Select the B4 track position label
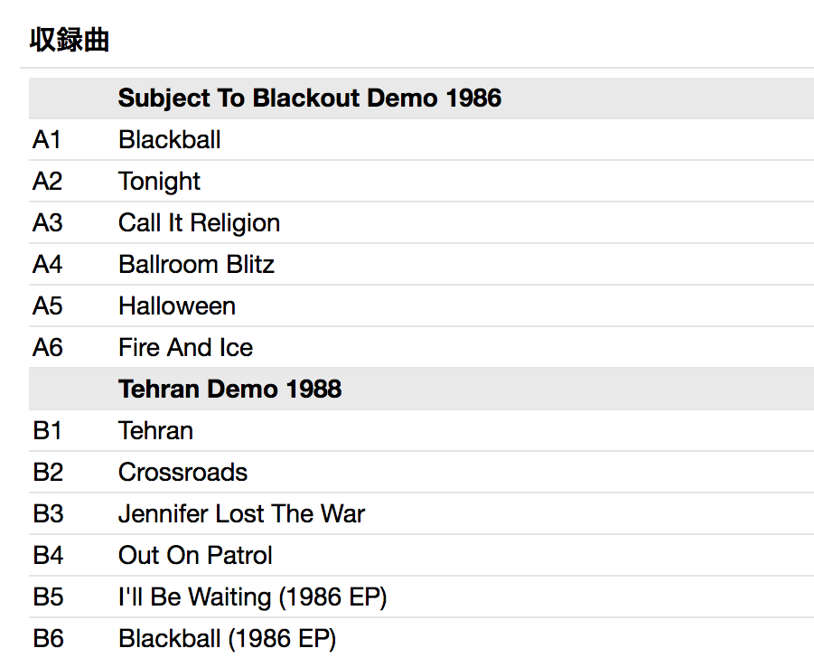The image size is (814, 667). tap(48, 556)
